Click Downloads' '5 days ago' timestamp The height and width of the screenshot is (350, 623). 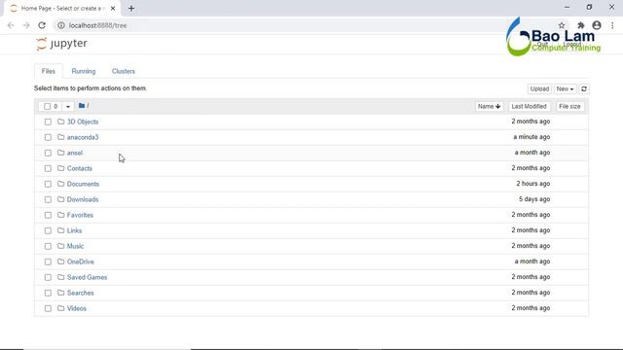(534, 198)
